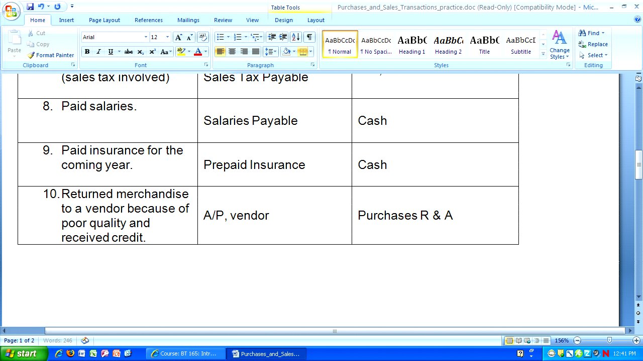The height and width of the screenshot is (361, 643).
Task: Click the zoom slider handle
Action: [x=609, y=340]
